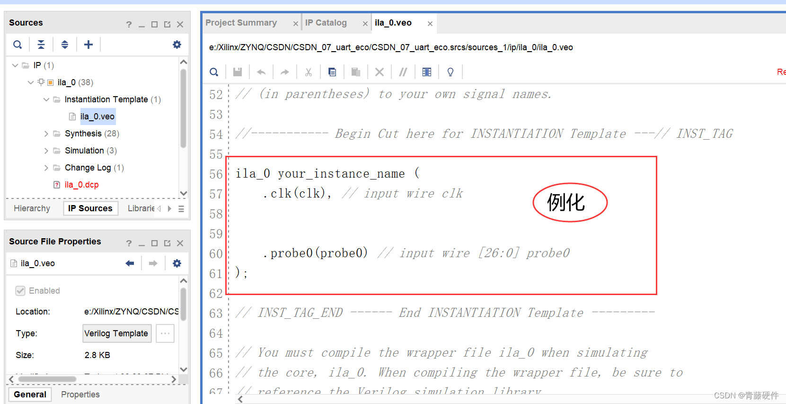Go back in Source File Properties

point(130,263)
